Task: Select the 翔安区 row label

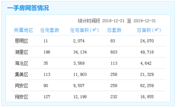Action: [x=22, y=97]
